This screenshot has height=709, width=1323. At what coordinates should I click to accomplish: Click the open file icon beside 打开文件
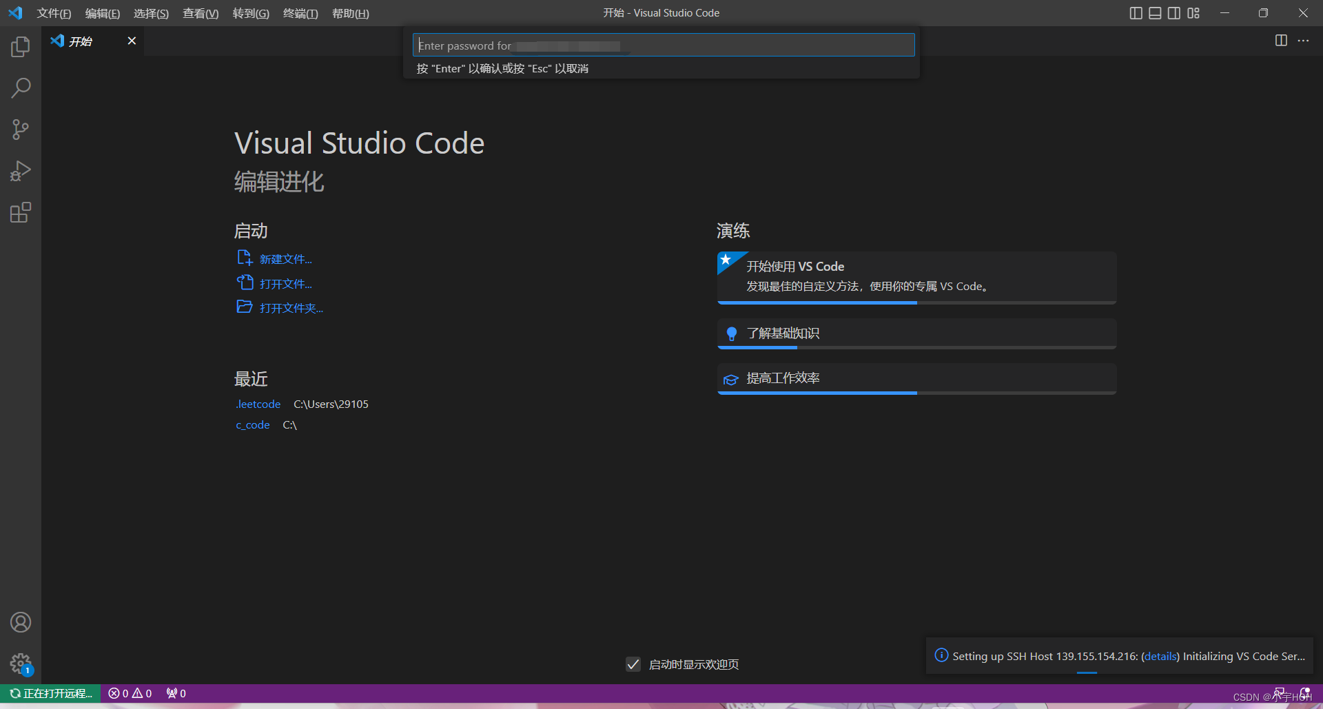[245, 282]
